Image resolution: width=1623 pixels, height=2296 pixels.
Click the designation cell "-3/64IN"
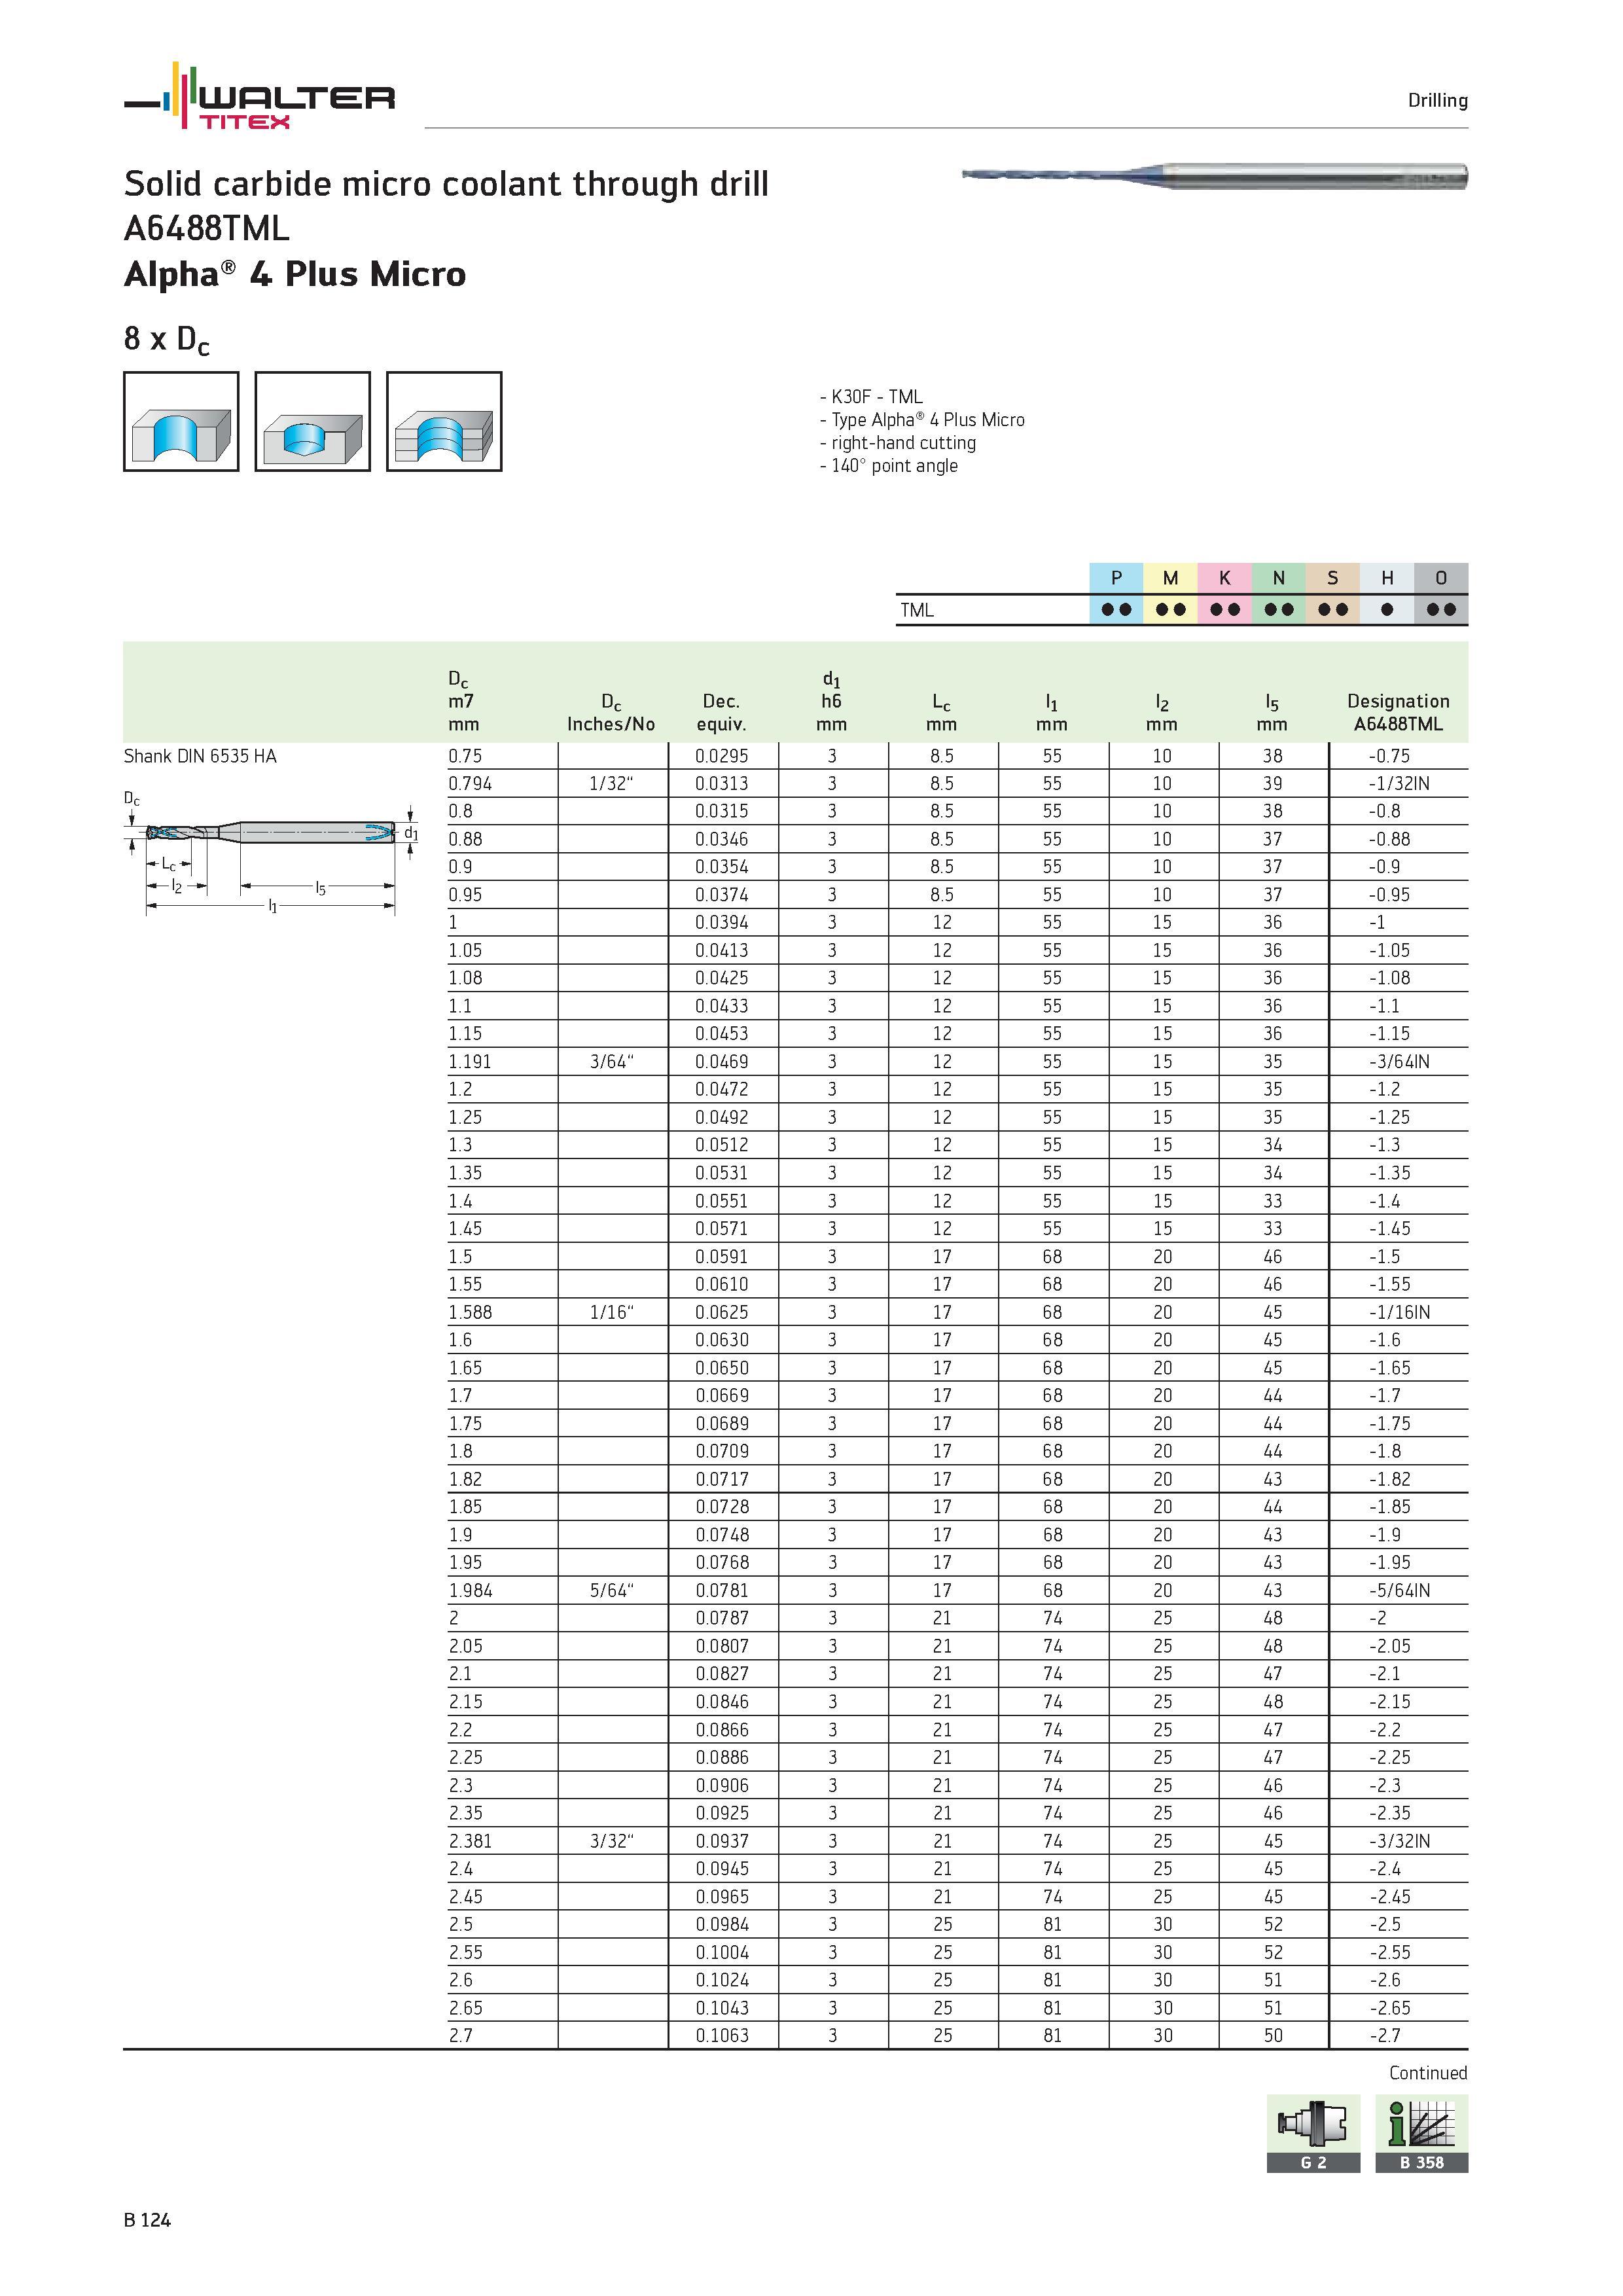(x=1398, y=1062)
